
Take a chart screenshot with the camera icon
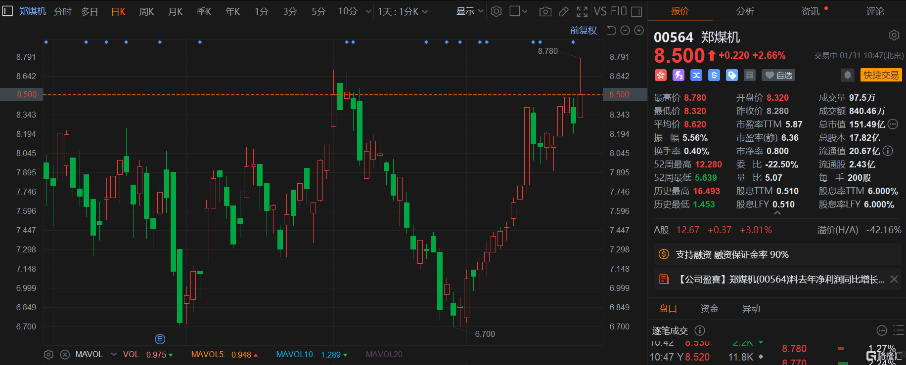(545, 11)
